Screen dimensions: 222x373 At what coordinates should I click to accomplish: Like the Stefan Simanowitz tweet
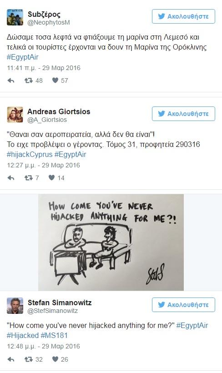[x=55, y=359]
